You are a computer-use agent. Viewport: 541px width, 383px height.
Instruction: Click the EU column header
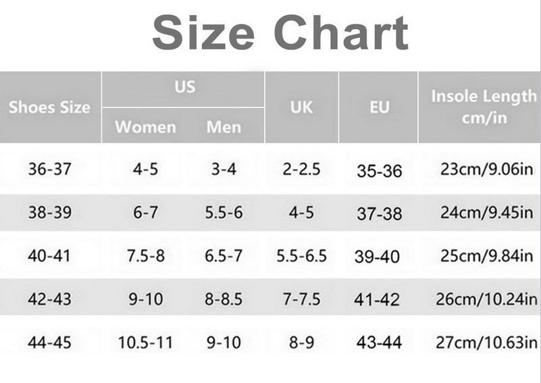(x=379, y=107)
